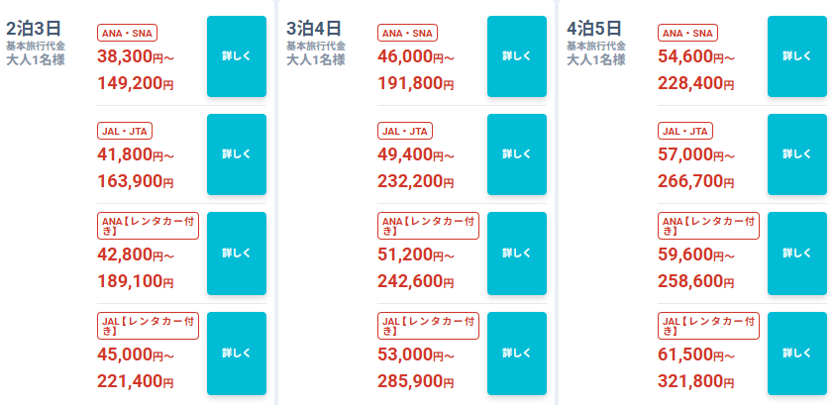The width and height of the screenshot is (834, 405).
Task: View details of 4泊5日 ANA rental car plan
Action: tap(797, 253)
